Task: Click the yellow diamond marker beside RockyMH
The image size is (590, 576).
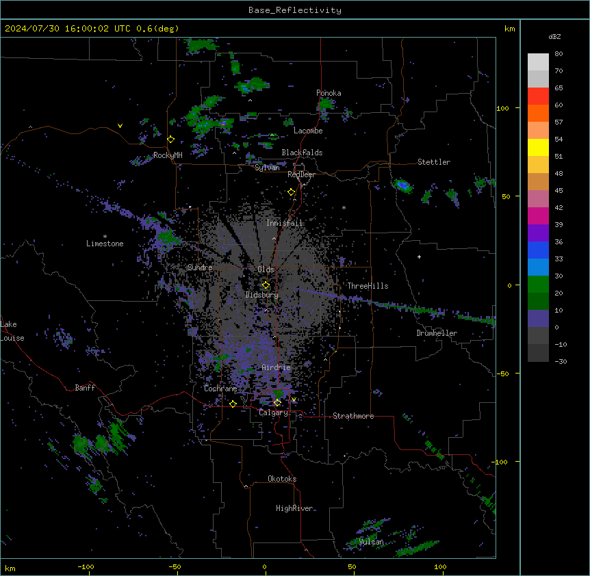Action: coord(170,140)
